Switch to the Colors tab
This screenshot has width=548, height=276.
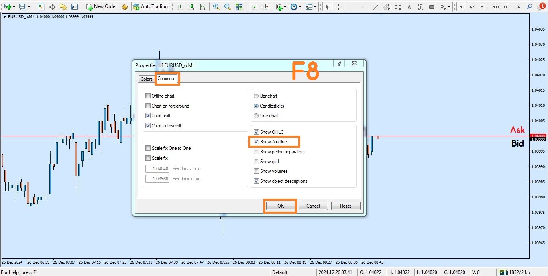click(x=146, y=79)
